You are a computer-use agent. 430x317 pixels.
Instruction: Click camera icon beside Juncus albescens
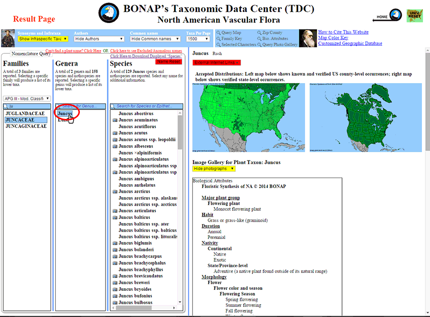click(x=115, y=146)
